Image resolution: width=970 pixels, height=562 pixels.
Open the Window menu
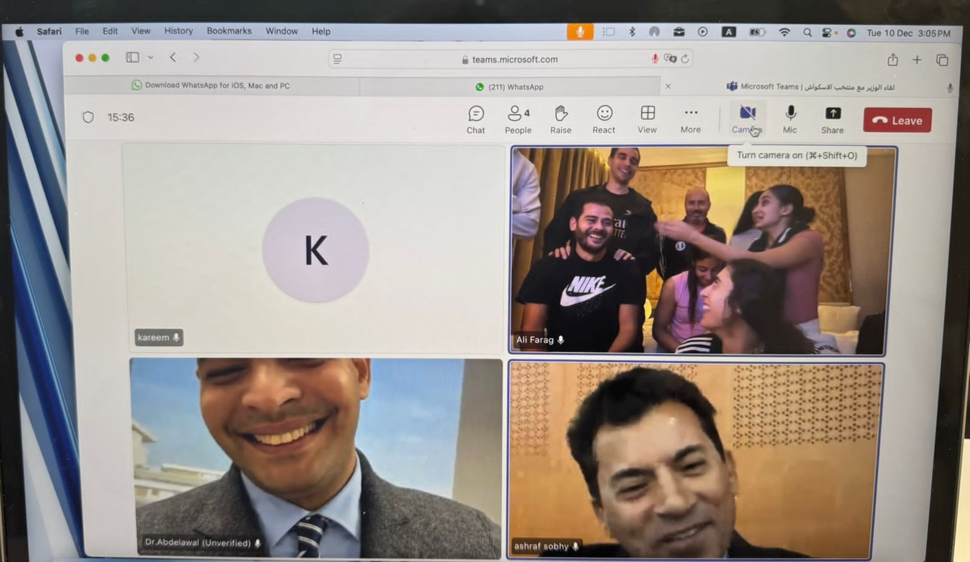[x=281, y=31]
